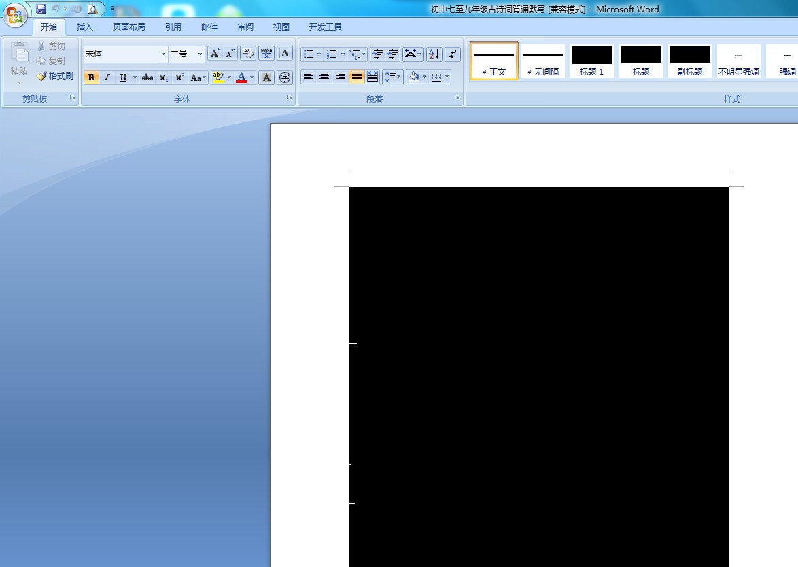Toggle subscript formatting
This screenshot has width=798, height=567.
[163, 78]
